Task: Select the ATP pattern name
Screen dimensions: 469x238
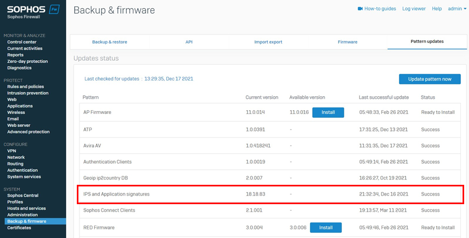Action: pyautogui.click(x=88, y=129)
